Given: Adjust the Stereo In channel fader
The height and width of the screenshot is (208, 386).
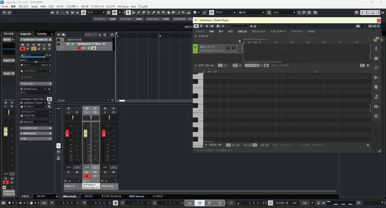Looking at the screenshot, I should (x=67, y=134).
